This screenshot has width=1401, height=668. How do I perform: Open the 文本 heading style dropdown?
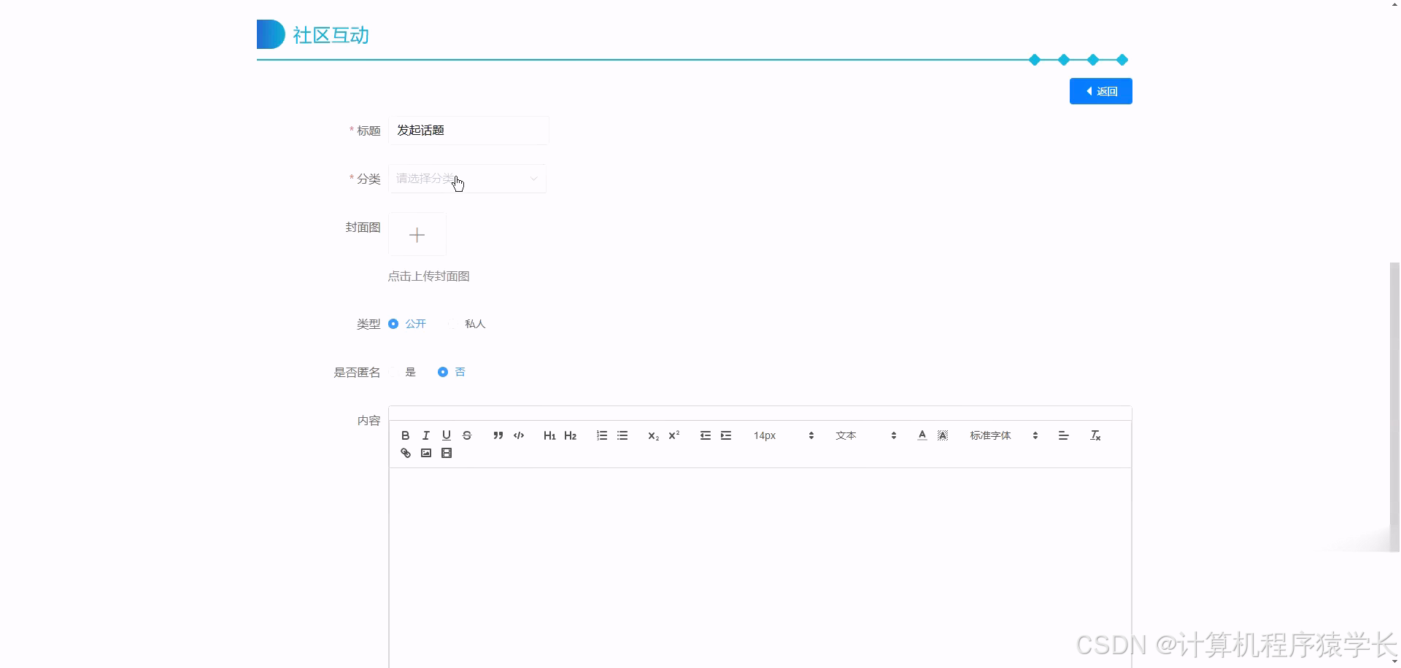coord(865,435)
